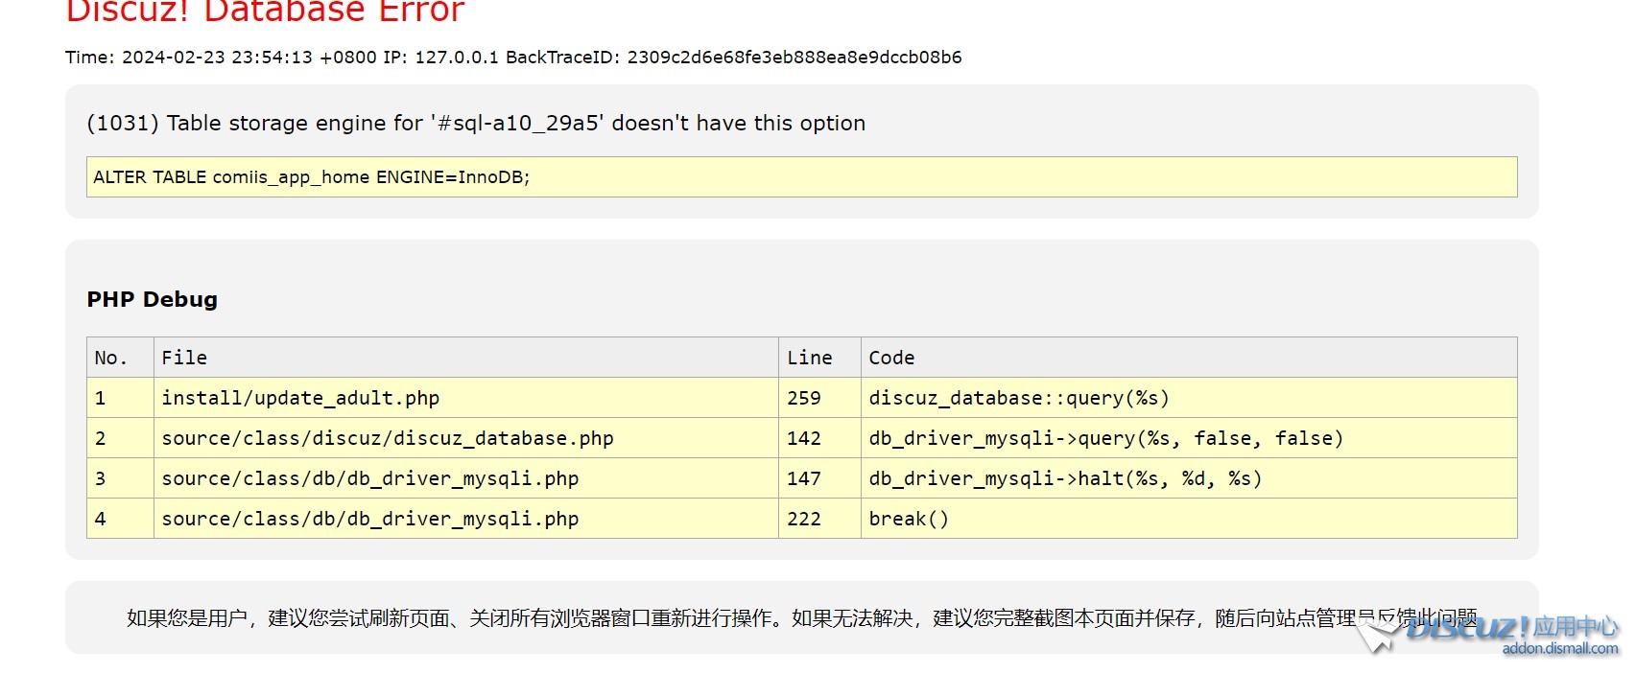
Task: Select code break()
Action: coord(909,519)
